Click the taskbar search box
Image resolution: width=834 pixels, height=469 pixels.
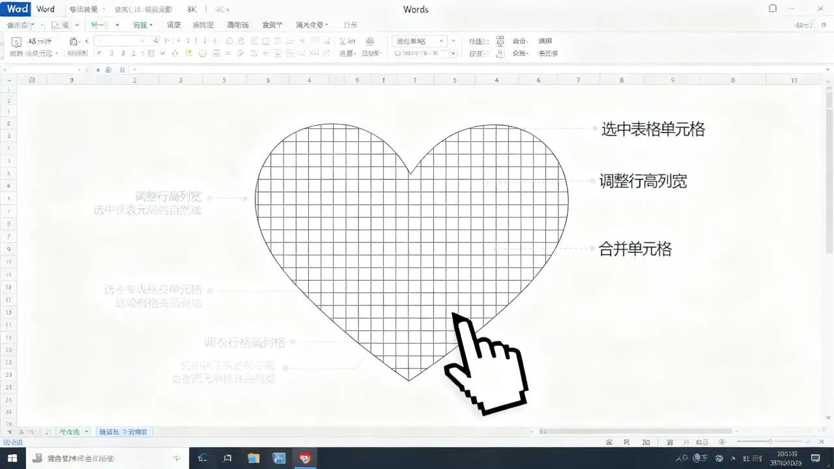108,458
